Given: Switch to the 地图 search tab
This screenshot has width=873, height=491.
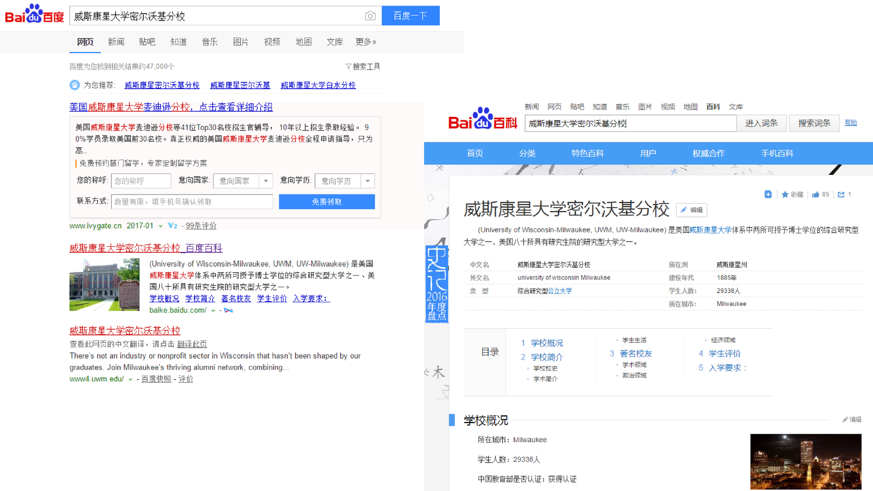Looking at the screenshot, I should click(x=303, y=42).
